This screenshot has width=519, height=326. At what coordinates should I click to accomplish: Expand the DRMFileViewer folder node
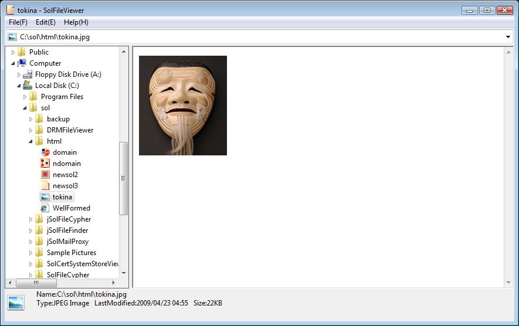[30, 130]
